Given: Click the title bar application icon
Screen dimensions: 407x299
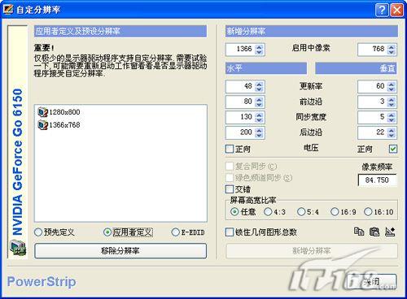Looking at the screenshot, I should pos(8,9).
